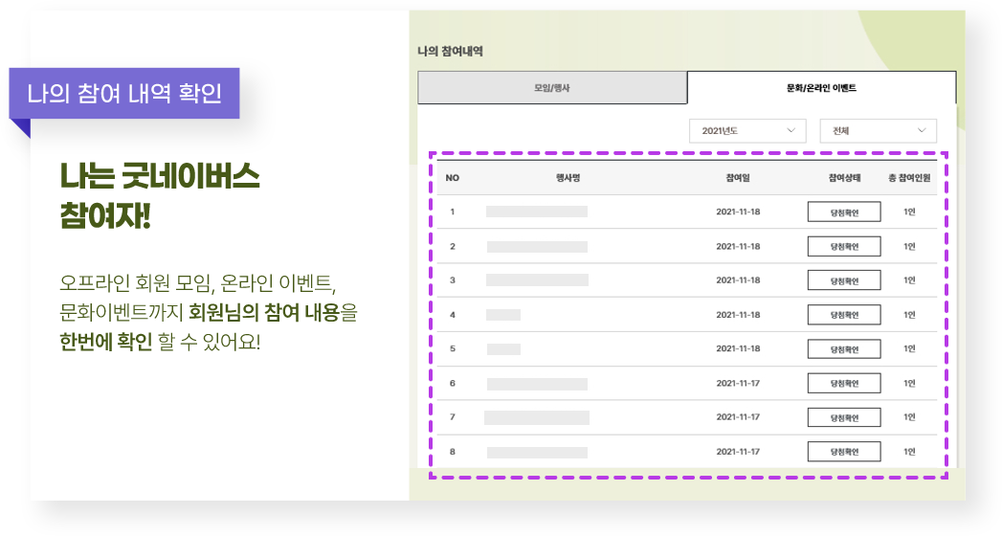Click the 행사명 column header

point(568,178)
